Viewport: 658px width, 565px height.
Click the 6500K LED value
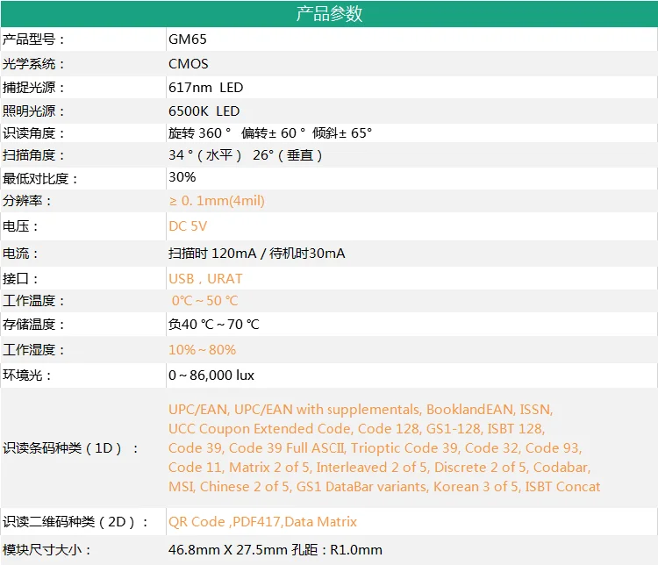point(204,111)
